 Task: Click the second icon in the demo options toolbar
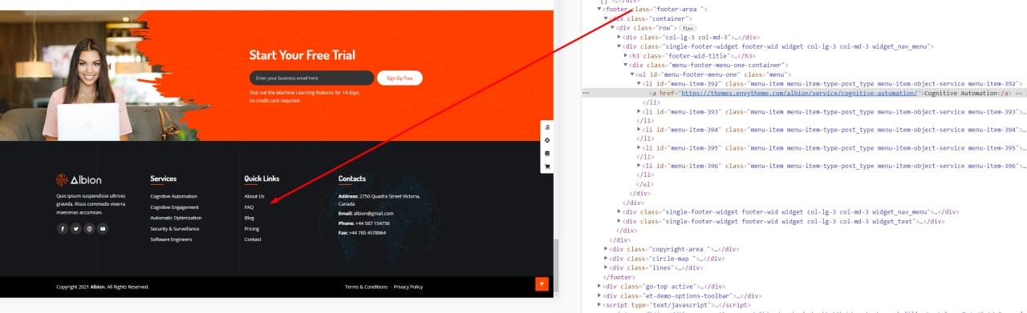(547, 140)
